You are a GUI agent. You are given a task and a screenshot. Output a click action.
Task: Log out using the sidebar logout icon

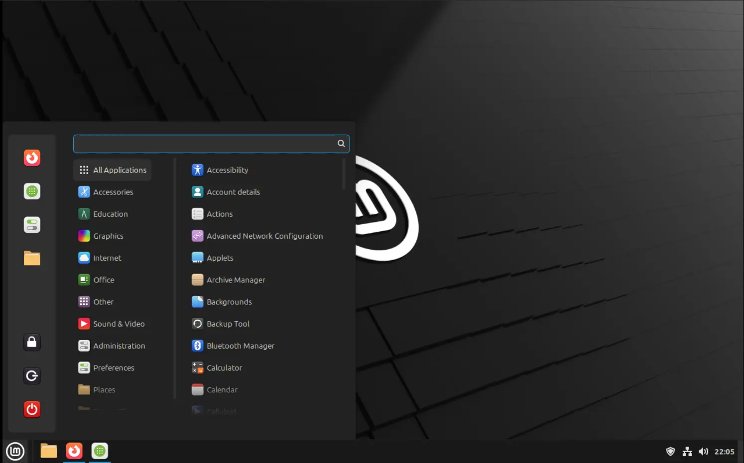point(32,376)
